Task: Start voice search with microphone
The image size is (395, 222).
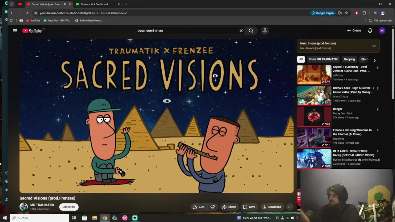Action: point(265,31)
